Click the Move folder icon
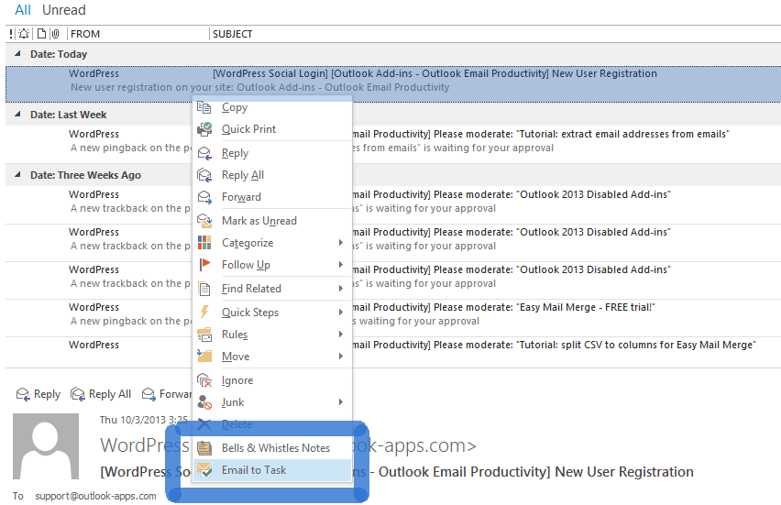 tap(204, 357)
